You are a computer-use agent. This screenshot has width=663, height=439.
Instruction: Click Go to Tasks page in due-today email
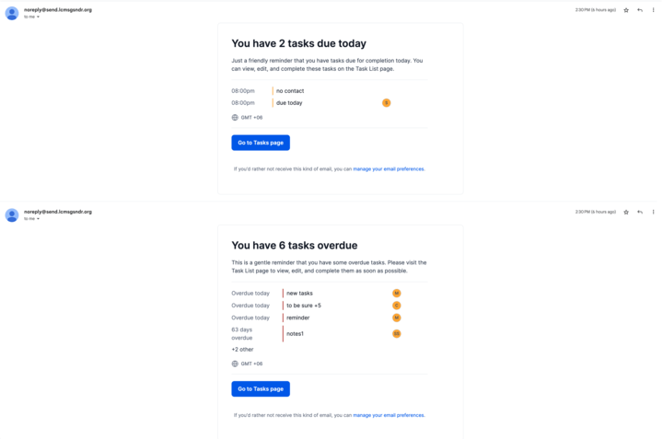pyautogui.click(x=261, y=143)
